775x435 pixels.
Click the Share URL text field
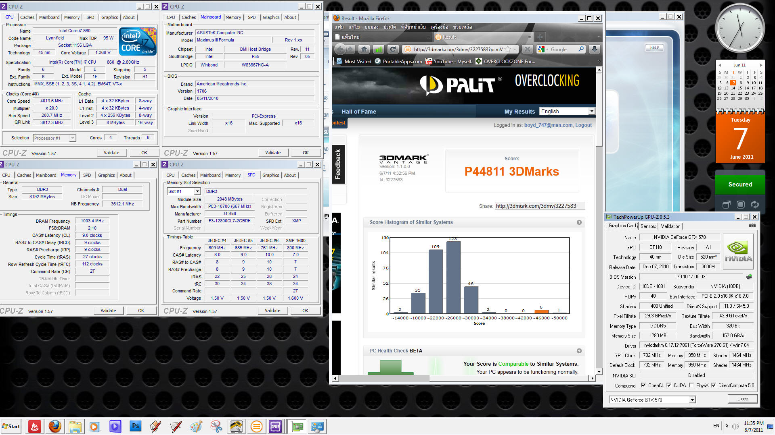pos(540,206)
